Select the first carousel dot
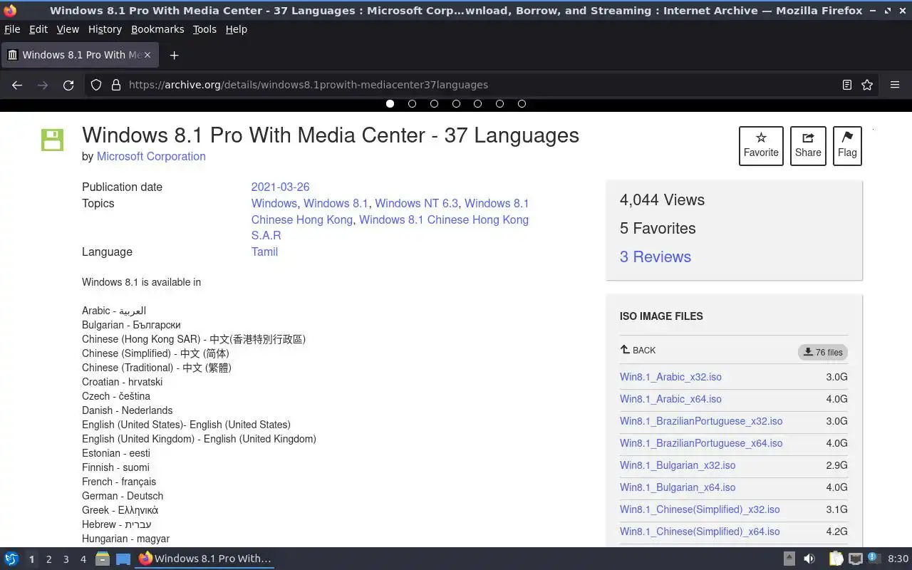Viewport: 912px width, 570px height. (390, 103)
